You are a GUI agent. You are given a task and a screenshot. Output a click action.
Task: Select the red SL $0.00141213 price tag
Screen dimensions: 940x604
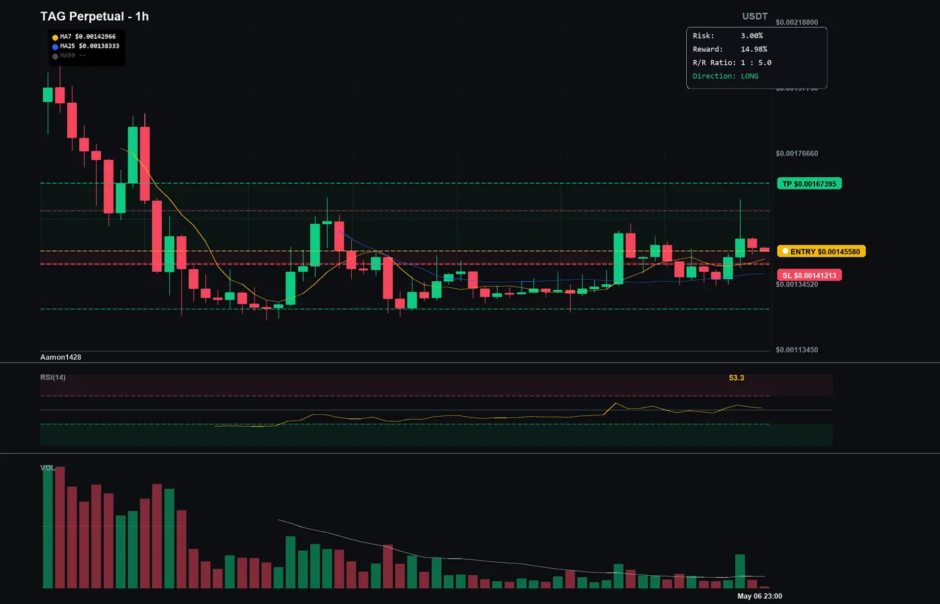[809, 275]
